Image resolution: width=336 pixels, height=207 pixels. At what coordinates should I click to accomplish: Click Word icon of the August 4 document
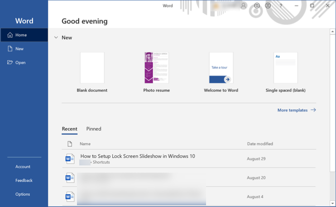70,197
